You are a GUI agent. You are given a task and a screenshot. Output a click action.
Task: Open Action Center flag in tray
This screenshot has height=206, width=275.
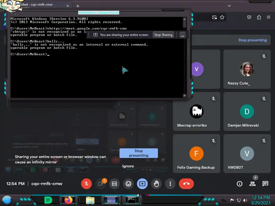232,200
